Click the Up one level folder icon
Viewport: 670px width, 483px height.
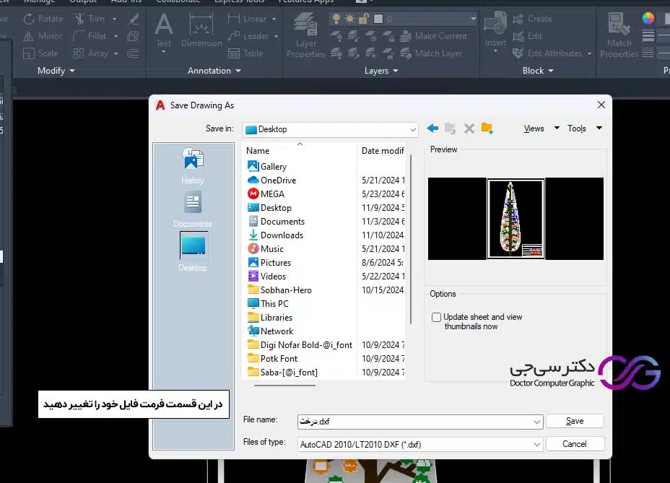[x=451, y=129]
